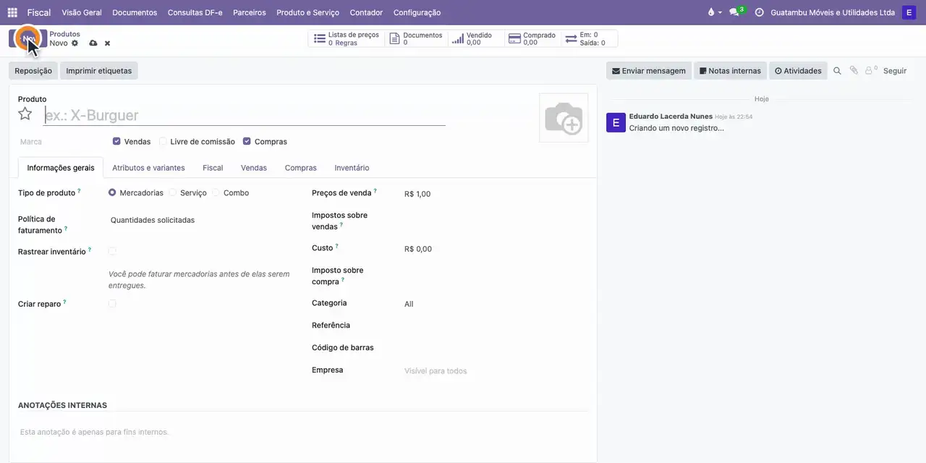Click the Eduardo Lacerda Nunes message avatar
Image resolution: width=926 pixels, height=463 pixels.
[x=616, y=122]
